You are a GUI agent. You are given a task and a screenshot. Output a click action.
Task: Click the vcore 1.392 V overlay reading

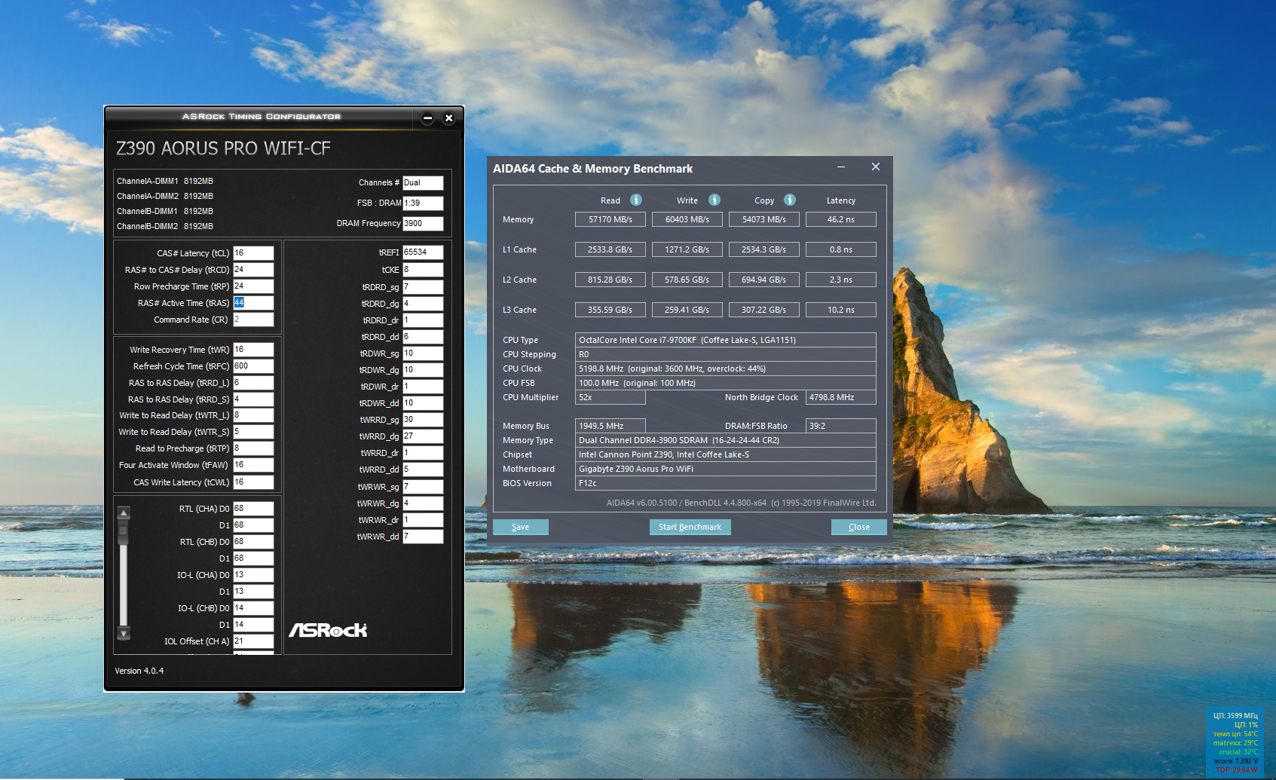click(1236, 761)
